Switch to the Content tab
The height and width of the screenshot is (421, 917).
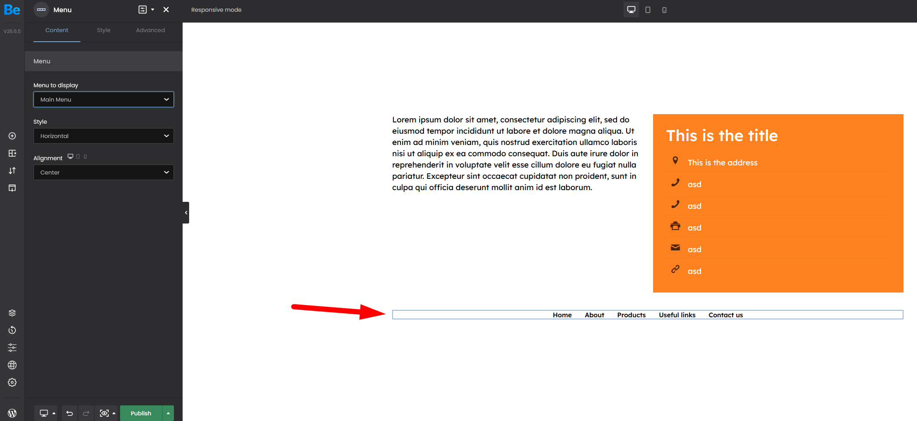[x=57, y=30]
